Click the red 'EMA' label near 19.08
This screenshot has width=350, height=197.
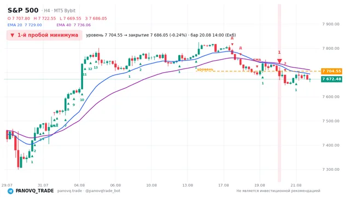(257, 60)
